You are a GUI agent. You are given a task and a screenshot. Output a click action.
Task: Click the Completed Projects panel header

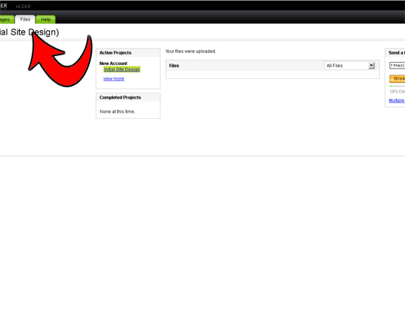(x=128, y=97)
